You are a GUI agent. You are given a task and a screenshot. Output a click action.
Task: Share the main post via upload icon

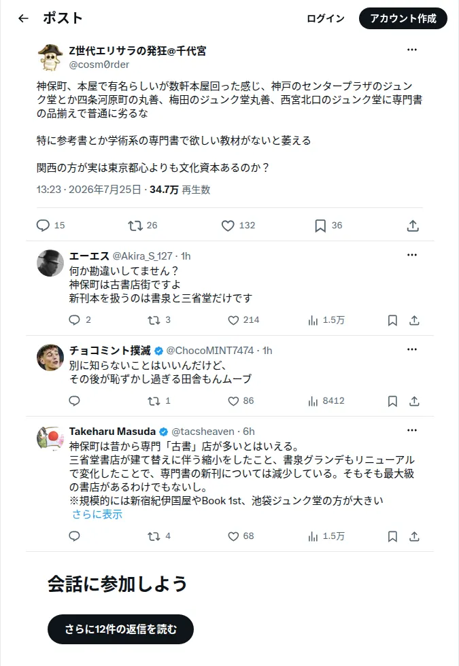point(413,226)
